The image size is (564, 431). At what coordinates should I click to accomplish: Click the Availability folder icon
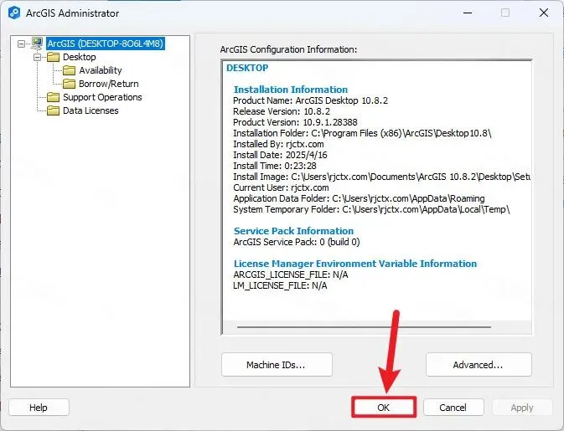[x=69, y=70]
